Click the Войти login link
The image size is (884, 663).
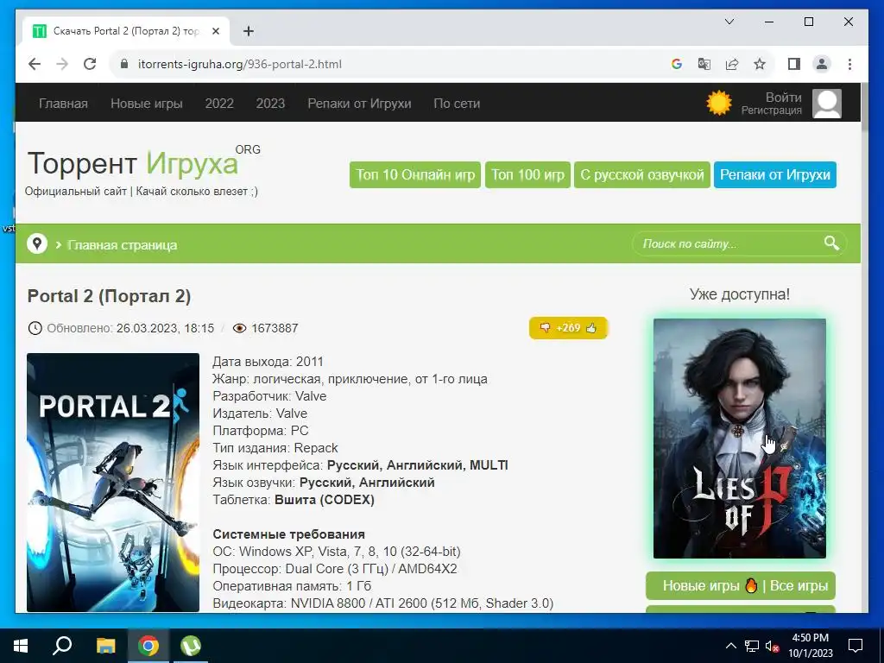click(x=783, y=98)
